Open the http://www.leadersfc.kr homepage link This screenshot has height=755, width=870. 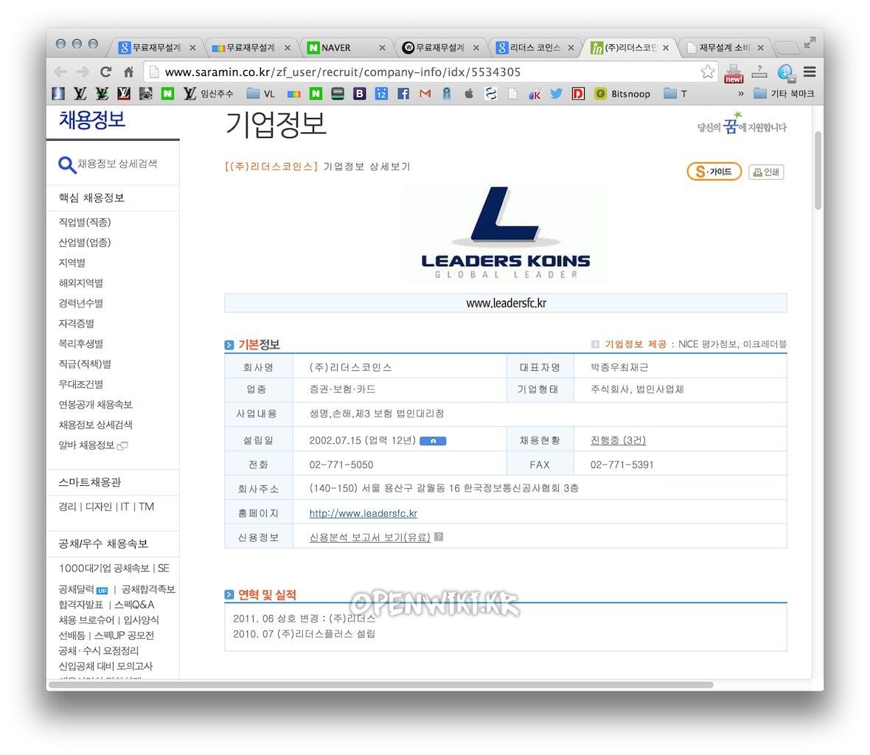coord(363,513)
